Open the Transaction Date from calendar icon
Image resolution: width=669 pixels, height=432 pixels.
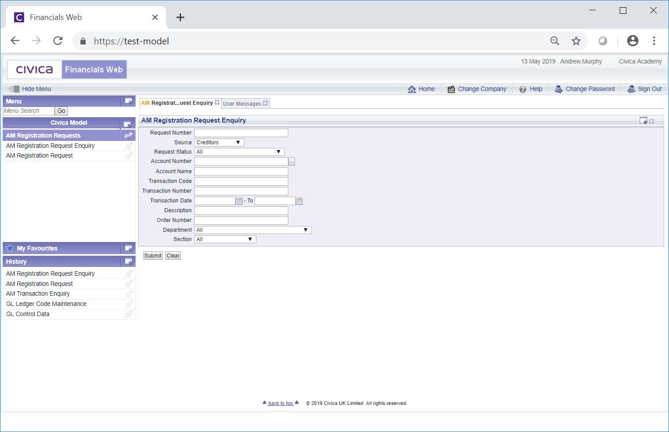(x=239, y=201)
